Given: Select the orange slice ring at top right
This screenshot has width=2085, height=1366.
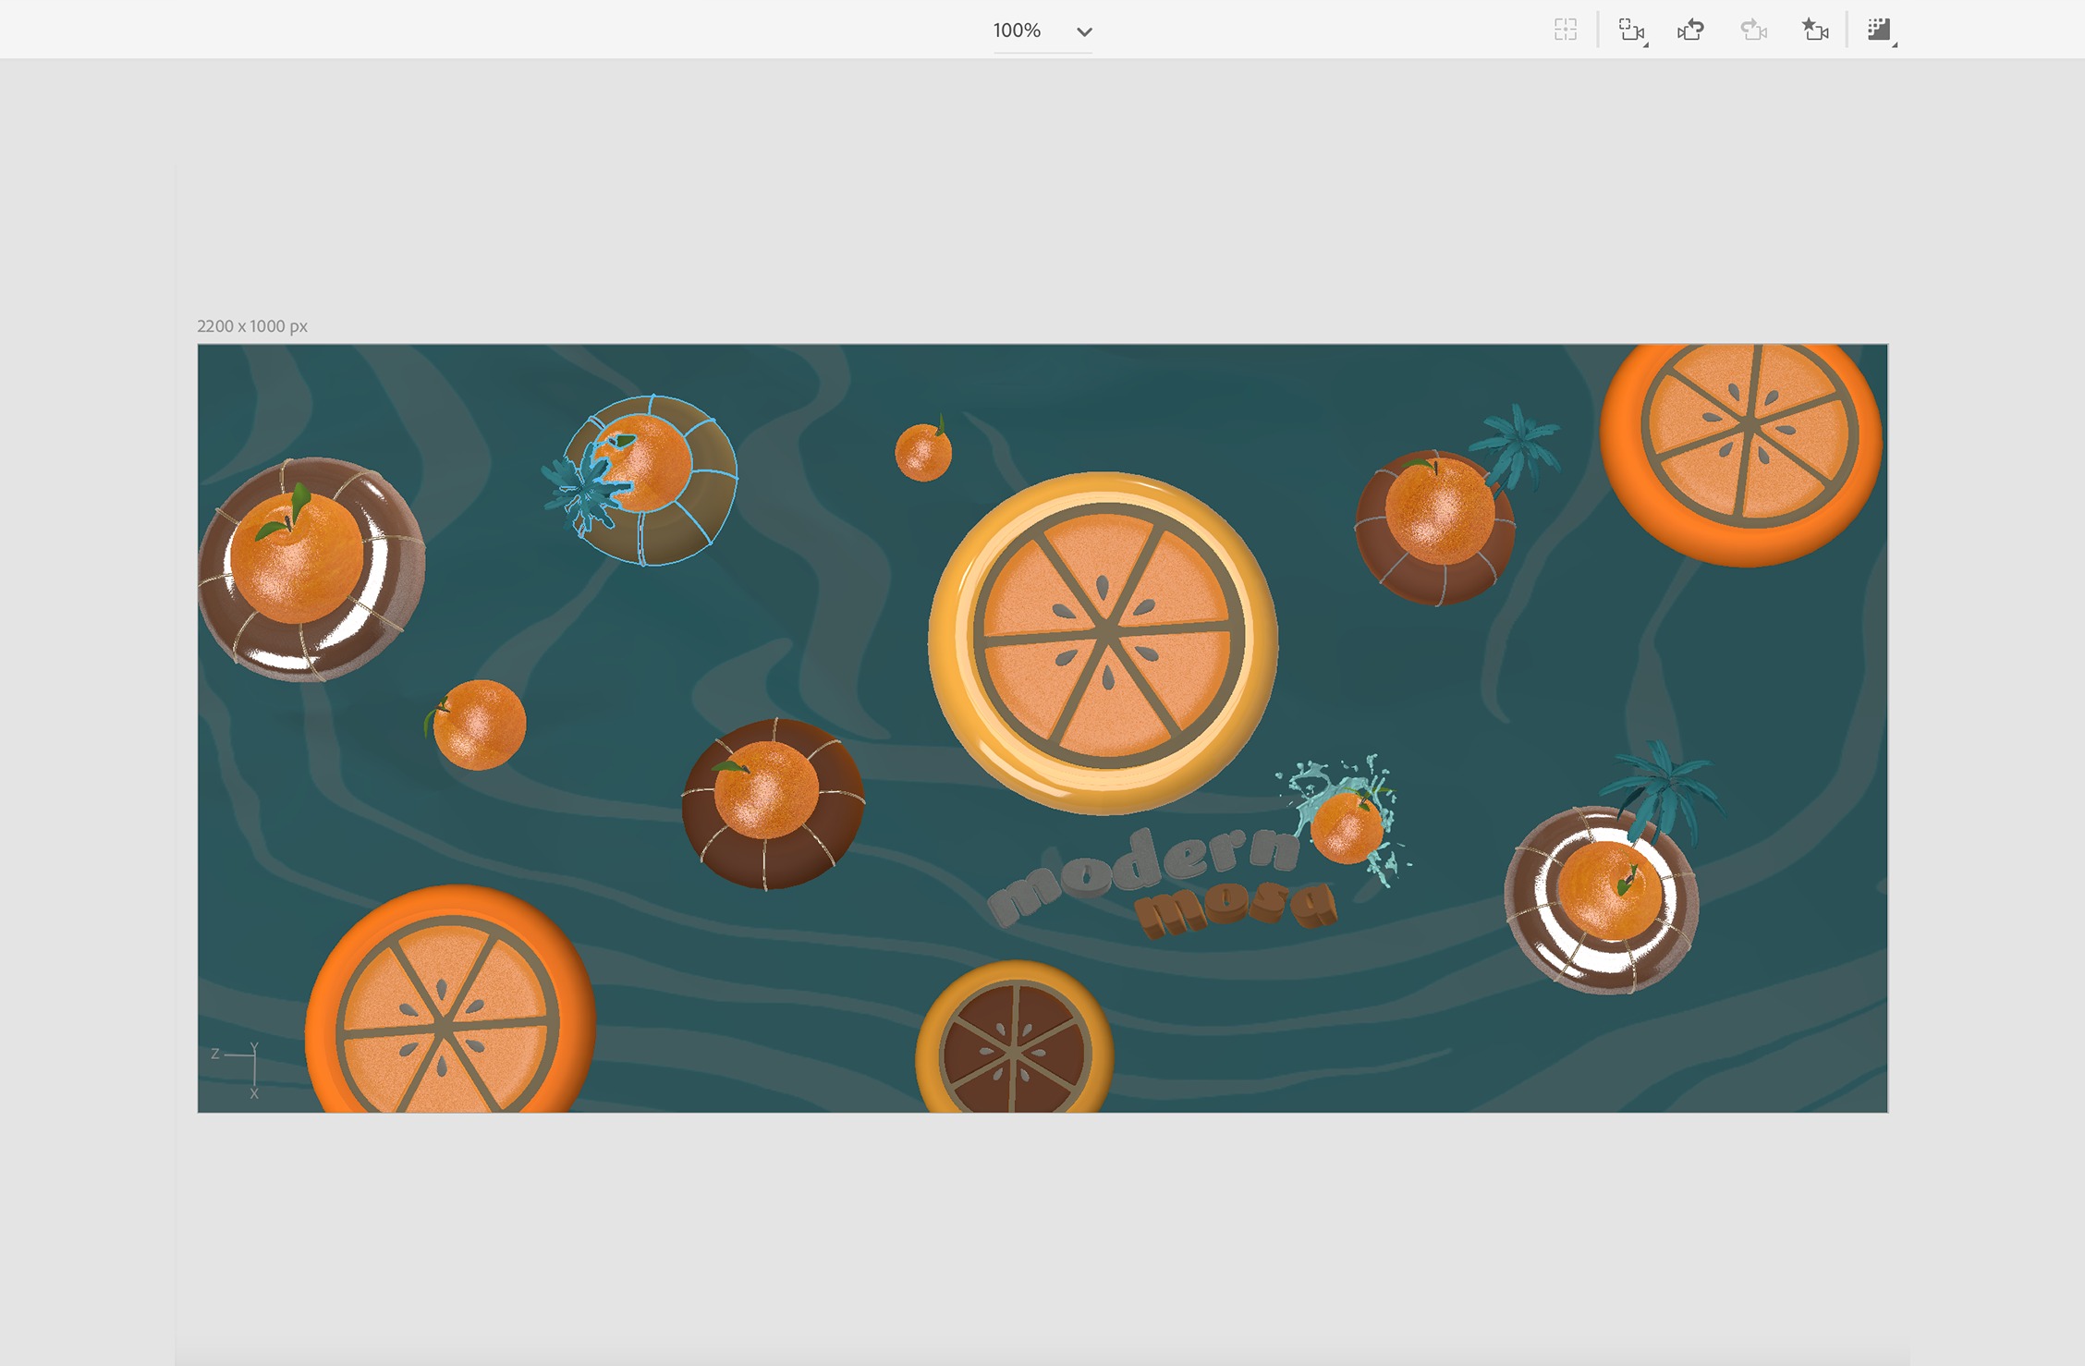Looking at the screenshot, I should point(1745,444).
